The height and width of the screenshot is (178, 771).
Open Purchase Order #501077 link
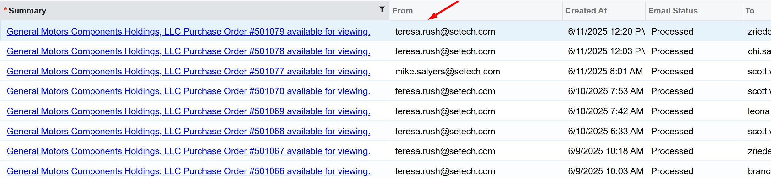188,71
